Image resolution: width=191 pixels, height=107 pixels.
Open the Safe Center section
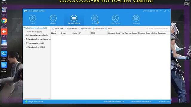click(115, 20)
